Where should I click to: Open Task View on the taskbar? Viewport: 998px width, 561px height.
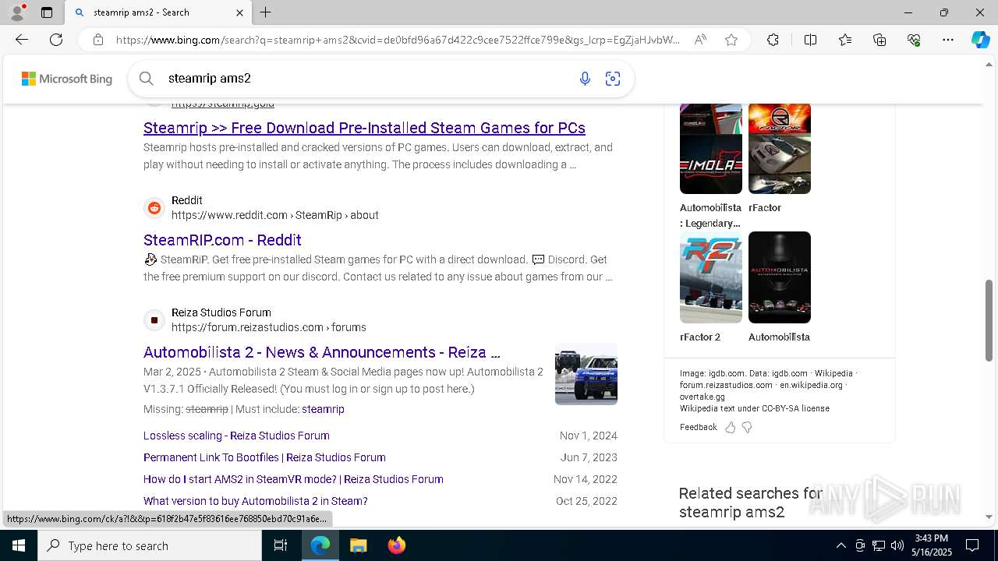click(281, 545)
